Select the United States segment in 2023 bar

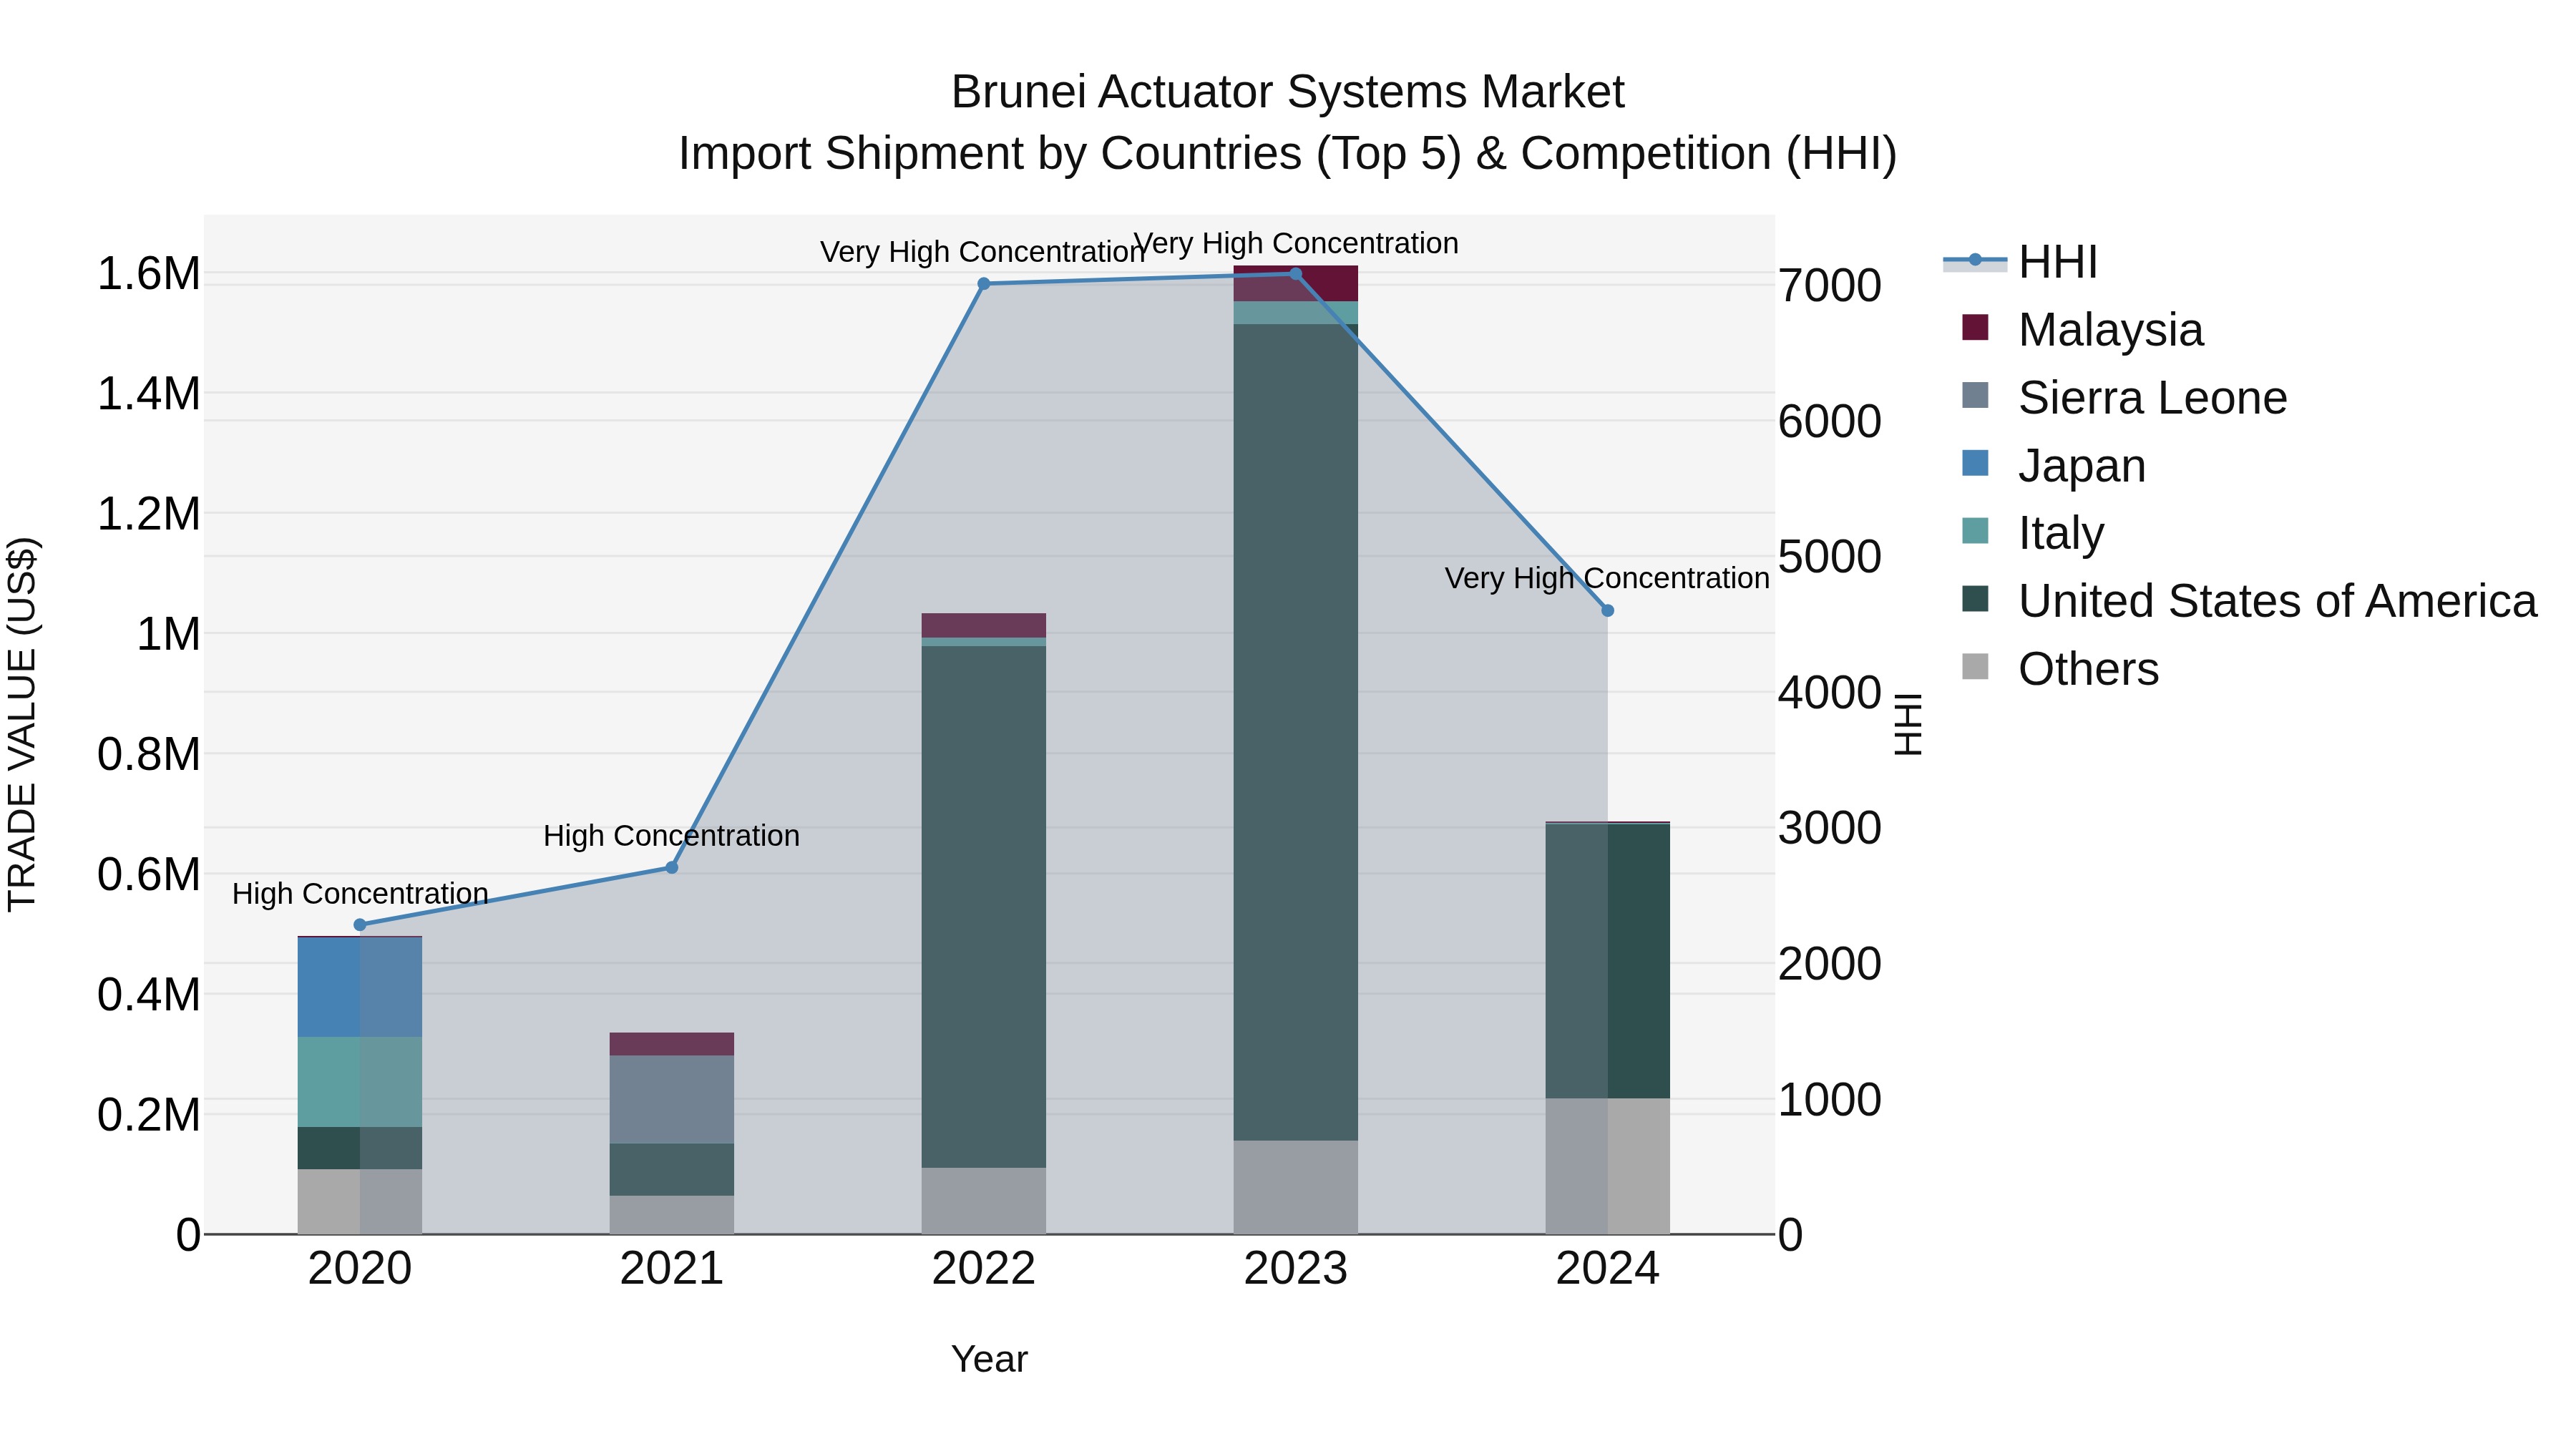pyautogui.click(x=1295, y=732)
